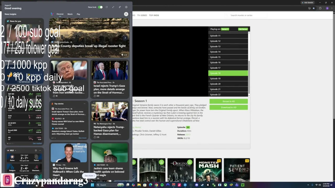Image resolution: width=335 pixels, height=188 pixels.
Task: Select Episode 19 in the episode list
Action: (x=228, y=79)
